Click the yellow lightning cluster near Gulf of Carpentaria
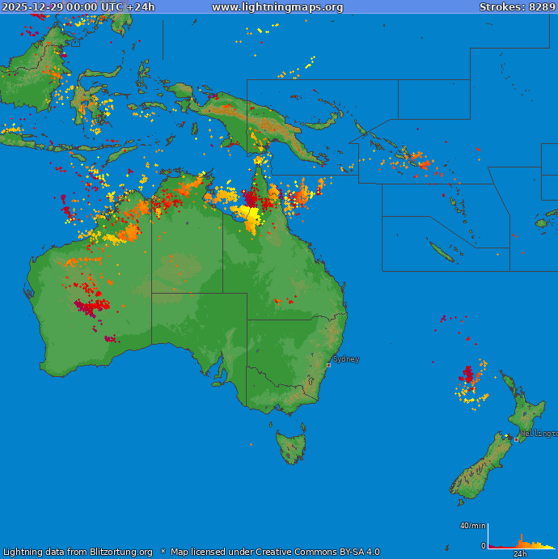 [x=249, y=217]
